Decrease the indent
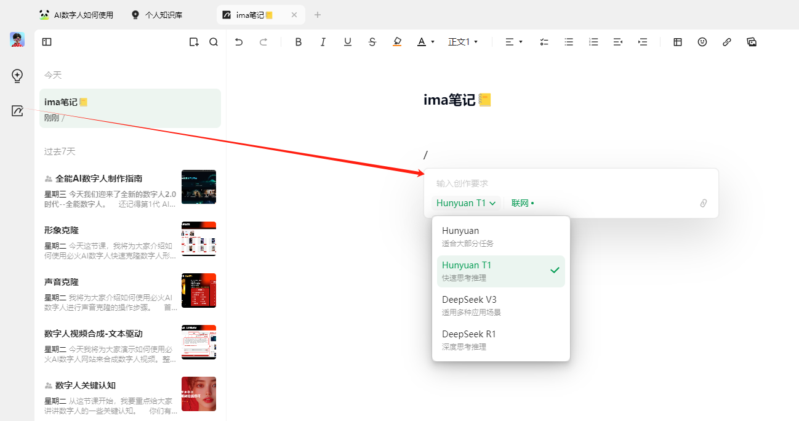The image size is (799, 421). click(x=618, y=42)
